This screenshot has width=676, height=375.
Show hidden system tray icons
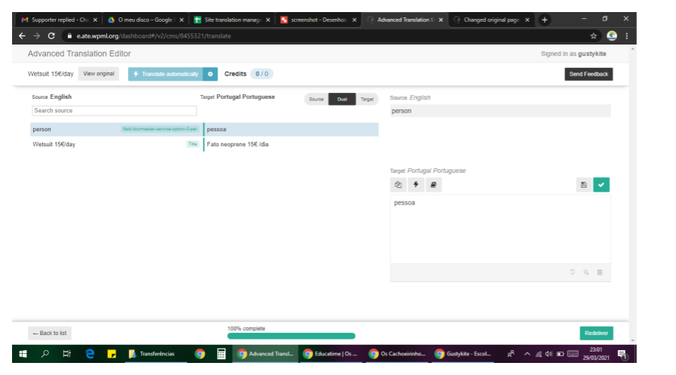527,354
